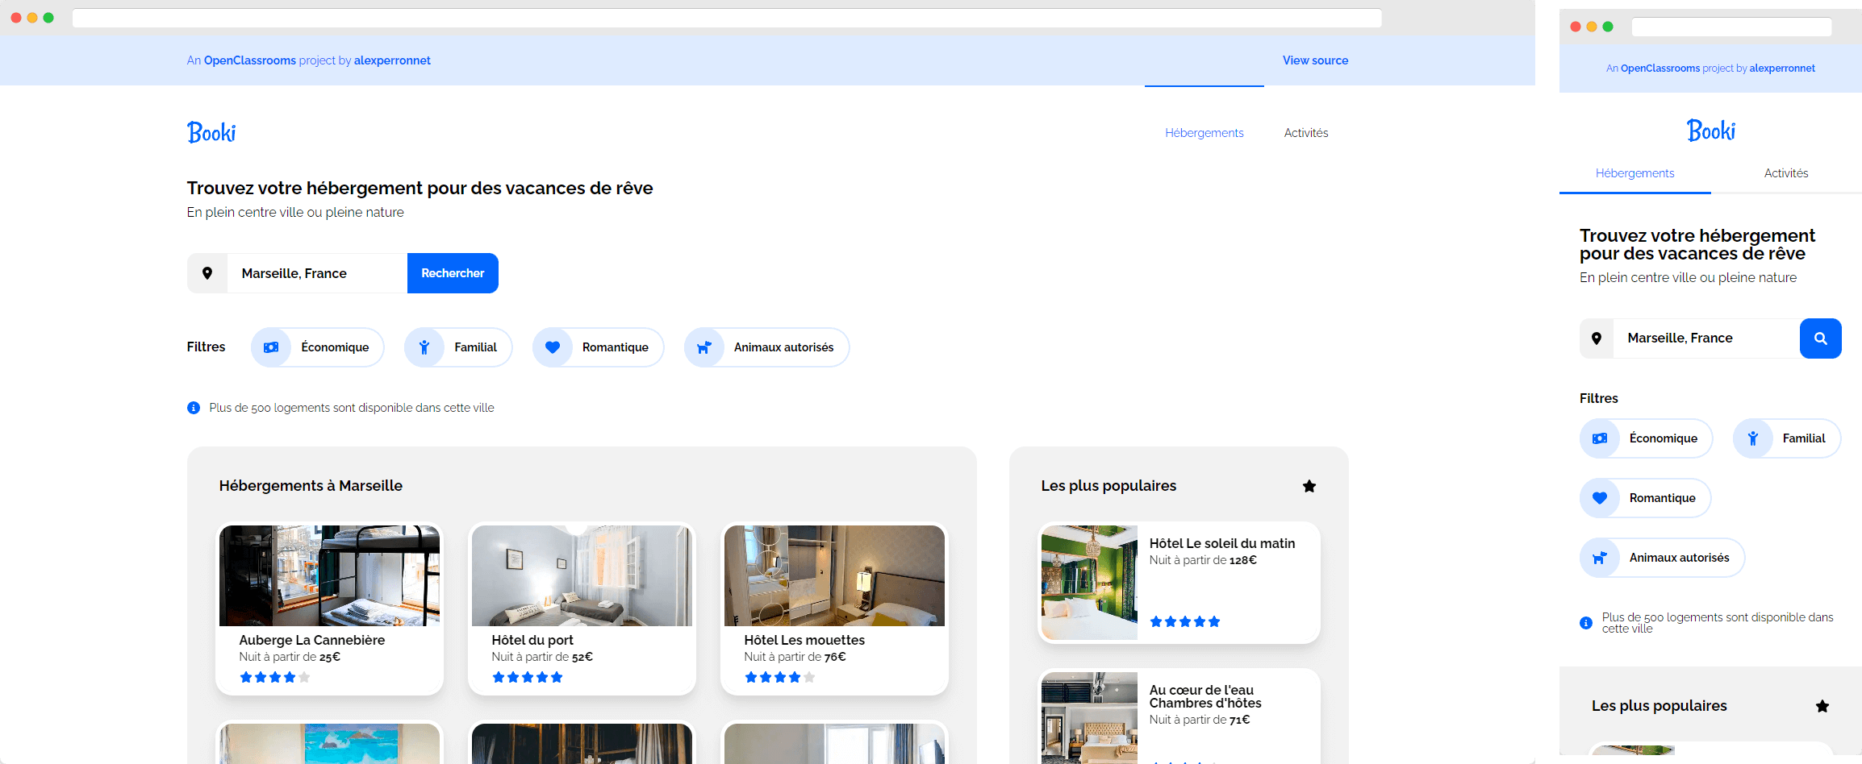Viewport: 1862px width, 764px height.
Task: Click the info icon beside desktop logements notice
Action: [x=194, y=408]
